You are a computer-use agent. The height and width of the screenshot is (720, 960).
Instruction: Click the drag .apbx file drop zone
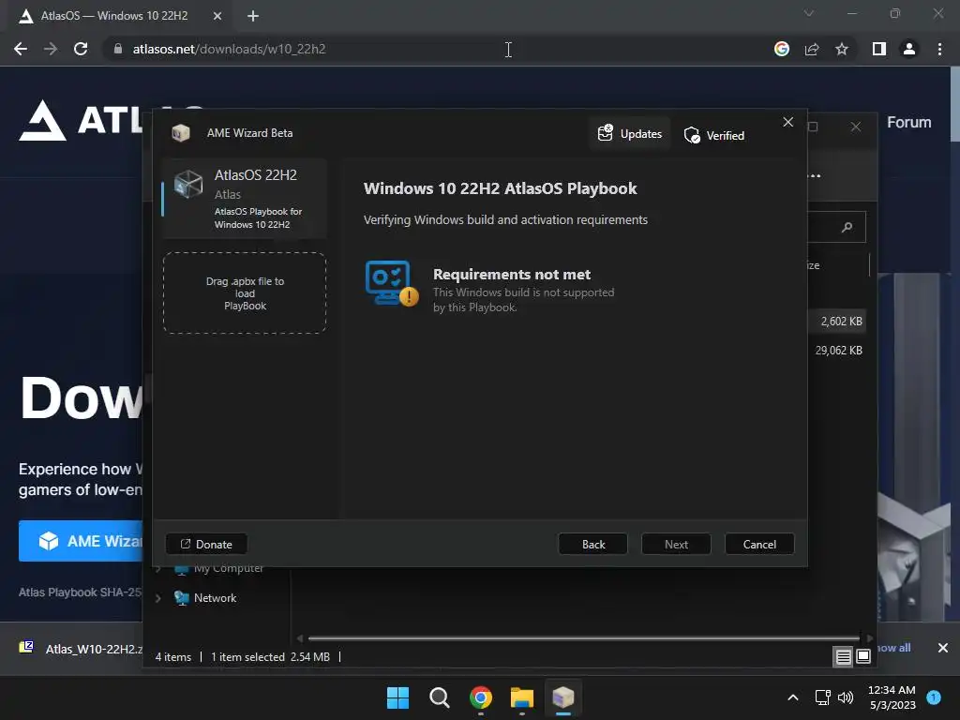click(245, 293)
